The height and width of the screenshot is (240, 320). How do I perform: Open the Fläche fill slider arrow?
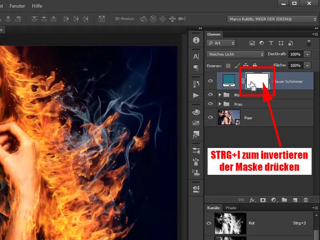[307, 66]
